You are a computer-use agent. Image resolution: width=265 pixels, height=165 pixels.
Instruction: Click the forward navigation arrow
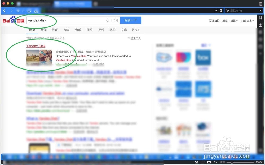pos(11,11)
